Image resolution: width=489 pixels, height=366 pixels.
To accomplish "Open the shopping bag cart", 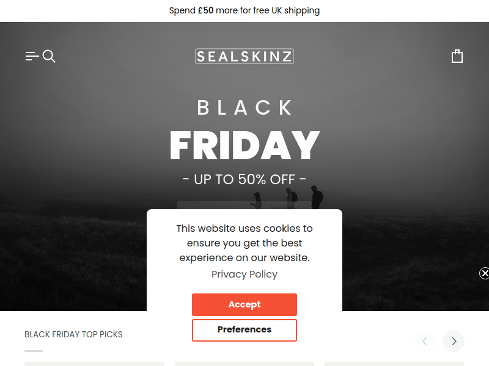I will coord(457,56).
